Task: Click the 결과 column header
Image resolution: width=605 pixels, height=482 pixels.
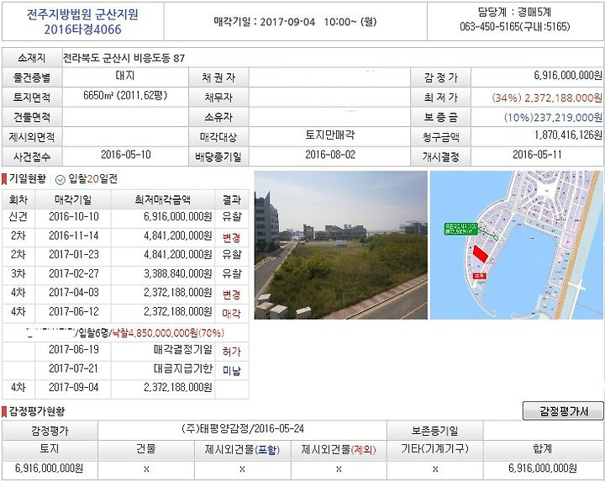Action: pos(232,199)
